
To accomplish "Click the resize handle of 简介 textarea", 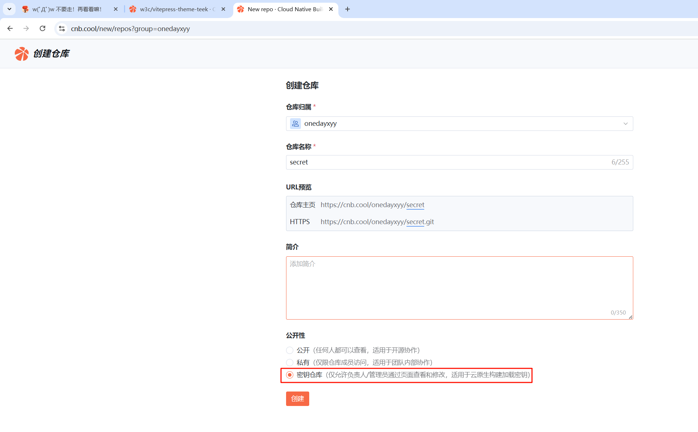I will pos(630,317).
